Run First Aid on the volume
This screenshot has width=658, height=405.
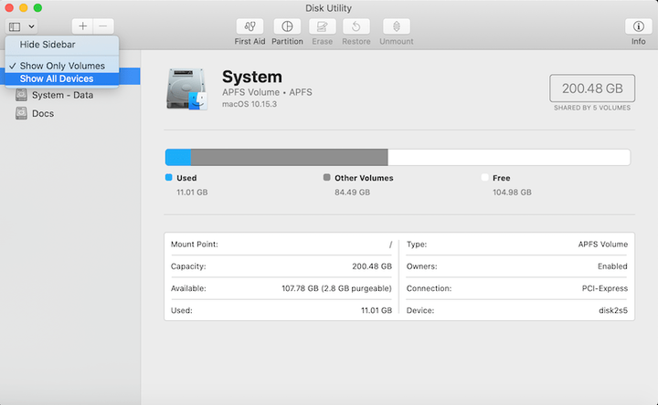pyautogui.click(x=249, y=26)
